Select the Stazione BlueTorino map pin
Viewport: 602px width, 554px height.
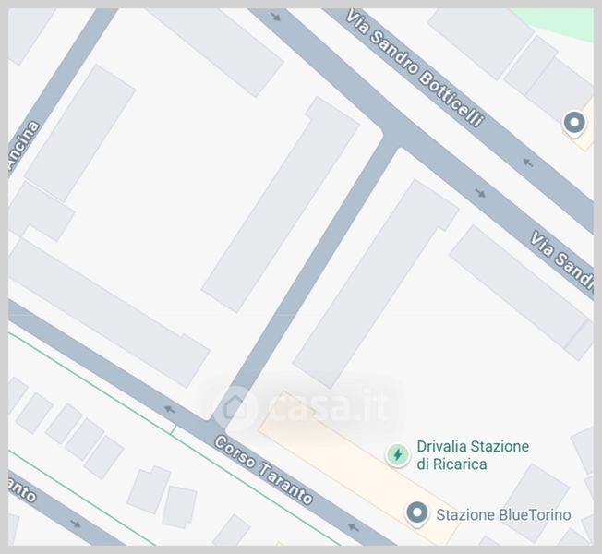(x=417, y=513)
